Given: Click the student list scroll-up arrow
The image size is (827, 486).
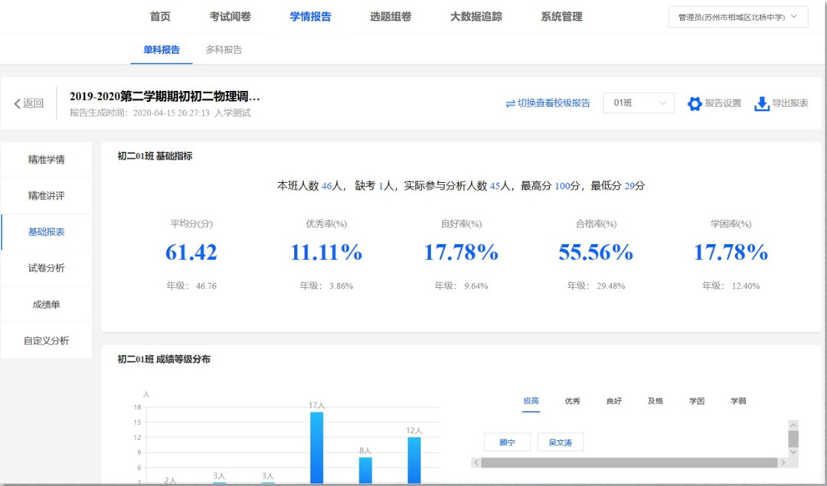Looking at the screenshot, I should [x=793, y=426].
